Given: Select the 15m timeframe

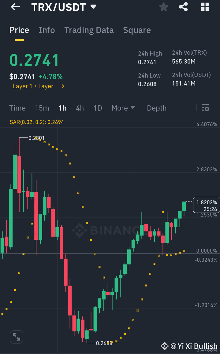Looking at the screenshot, I should tap(42, 108).
